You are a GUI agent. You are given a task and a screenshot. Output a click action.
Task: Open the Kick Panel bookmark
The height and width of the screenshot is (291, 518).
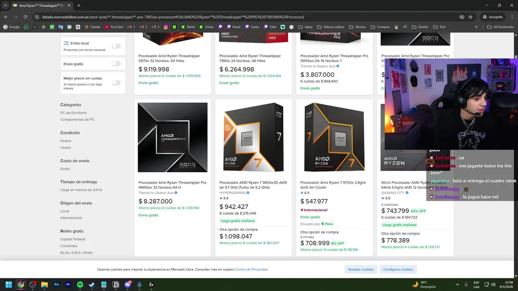(x=188, y=27)
